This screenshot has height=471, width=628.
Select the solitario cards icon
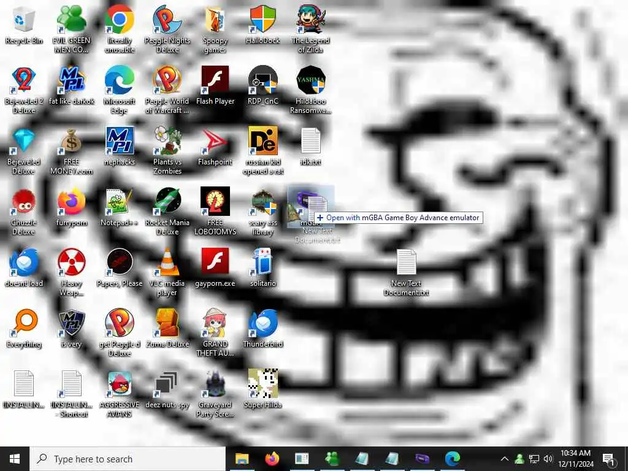pos(262,262)
